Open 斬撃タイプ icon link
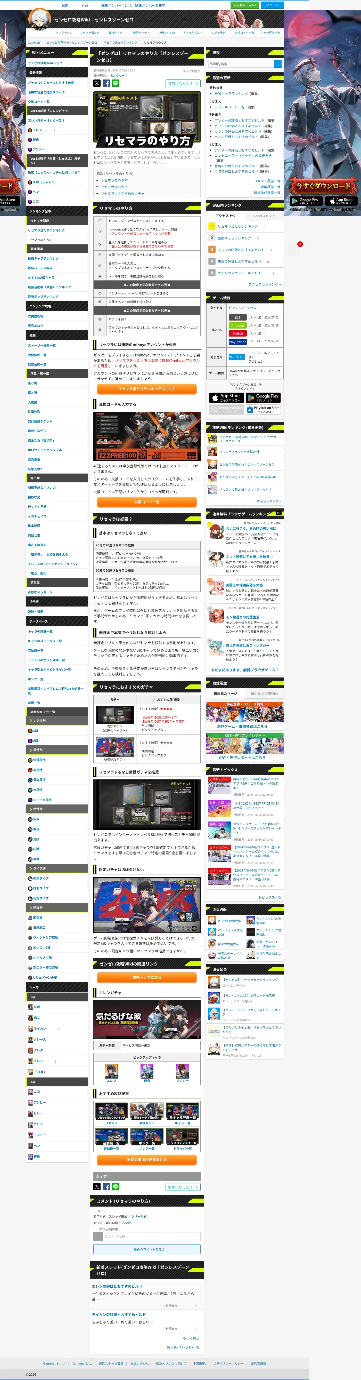The height and width of the screenshot is (1380, 361). 30,878
